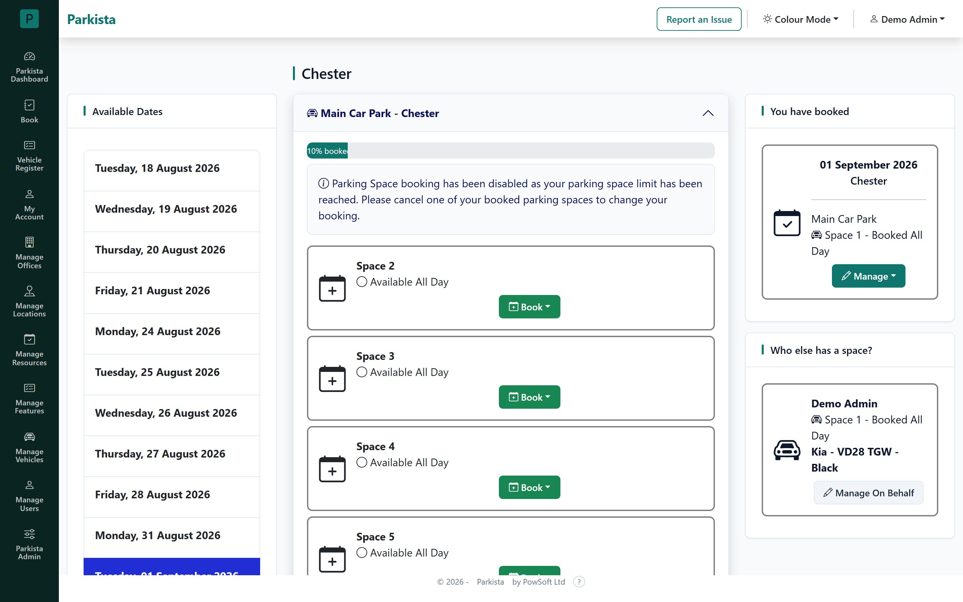Viewport: 963px width, 602px height.
Task: Click the help question mark icon in footer
Action: pos(579,582)
